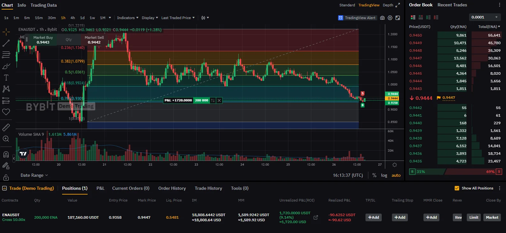
Task: Toggle percent scale on price axis
Action: pyautogui.click(x=374, y=175)
